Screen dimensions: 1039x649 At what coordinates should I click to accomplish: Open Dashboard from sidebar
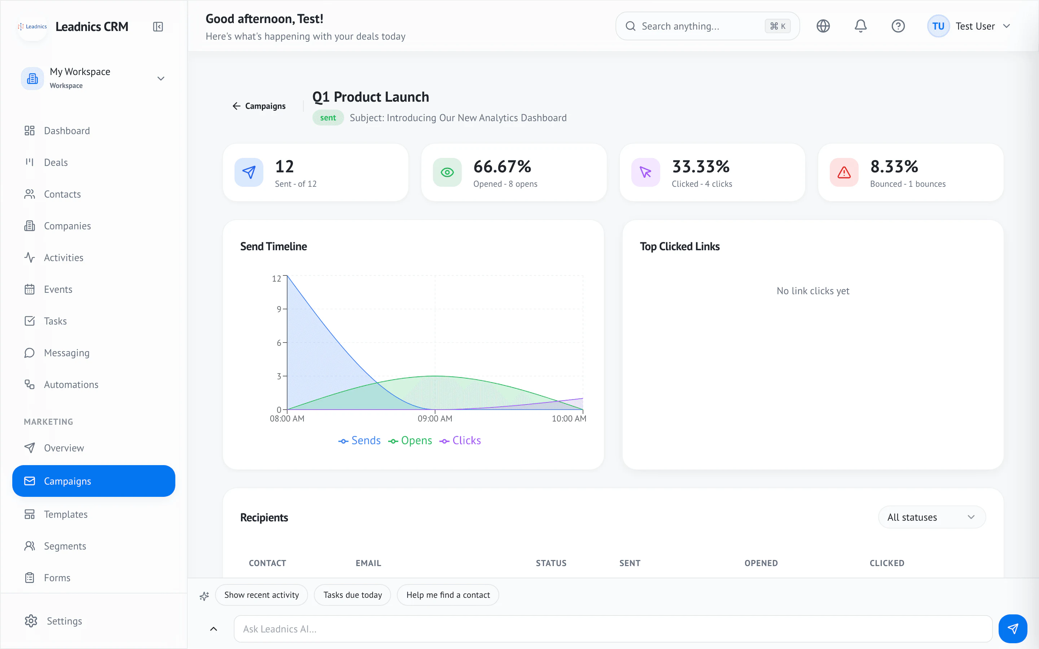93,131
